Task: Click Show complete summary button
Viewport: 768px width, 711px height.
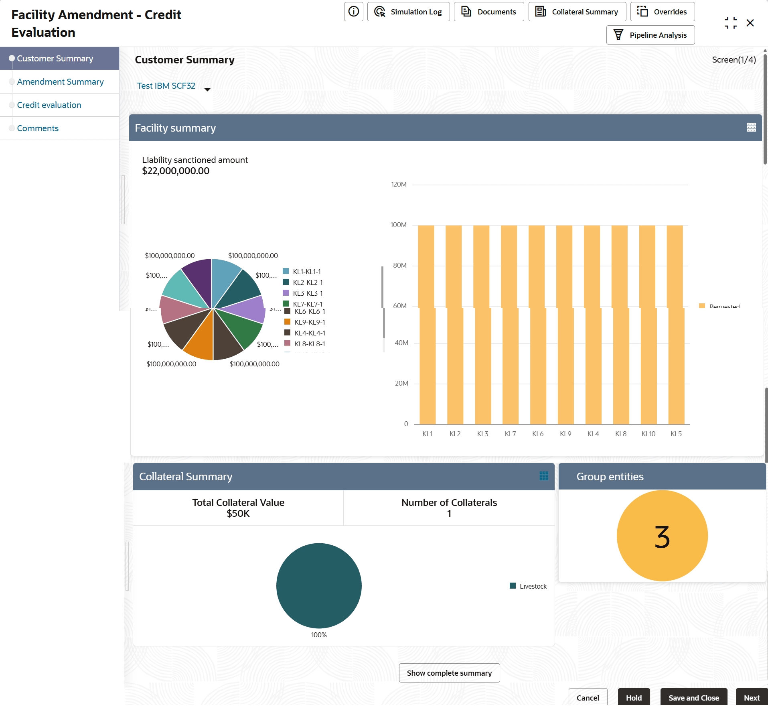Action: pos(449,673)
